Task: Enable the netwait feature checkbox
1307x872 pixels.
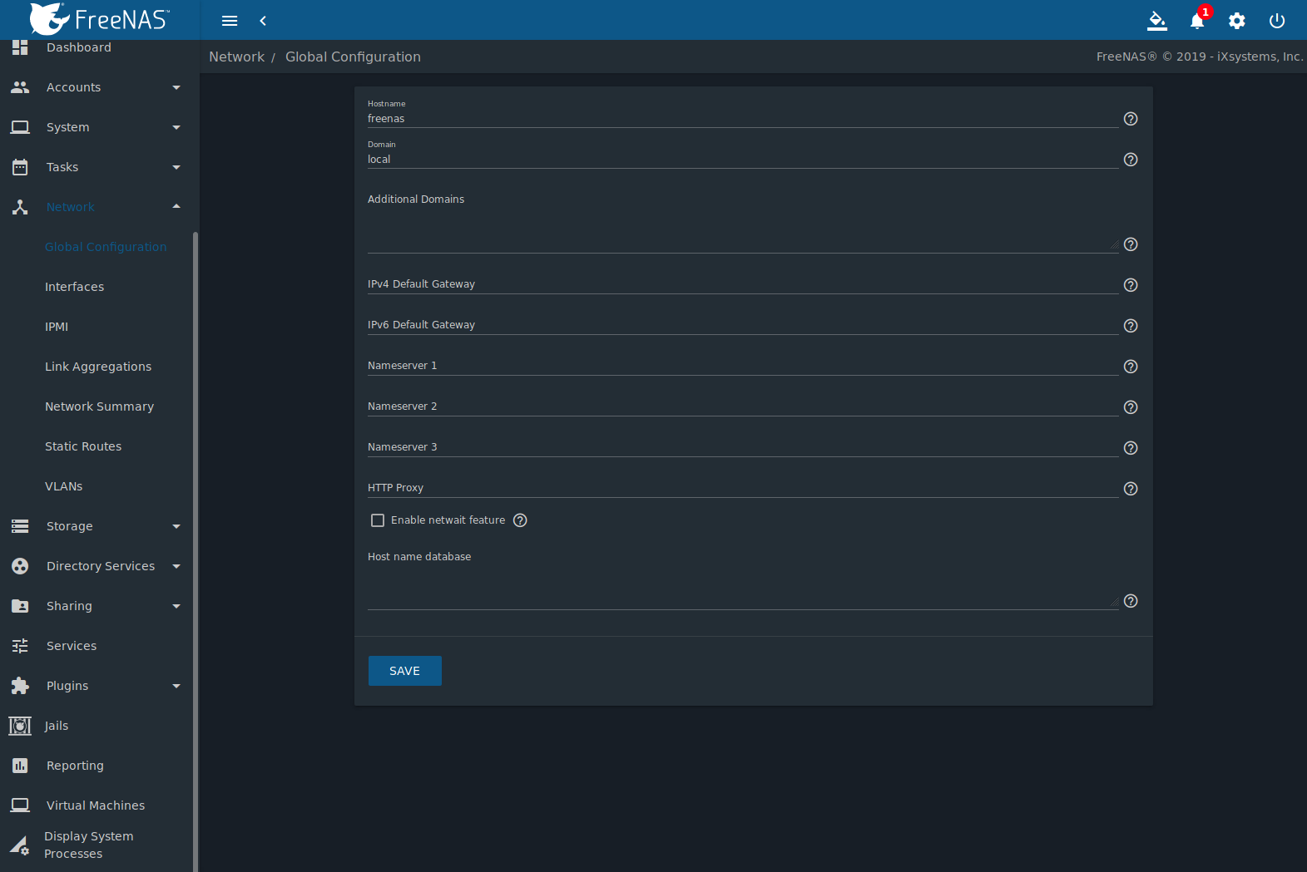Action: [378, 520]
